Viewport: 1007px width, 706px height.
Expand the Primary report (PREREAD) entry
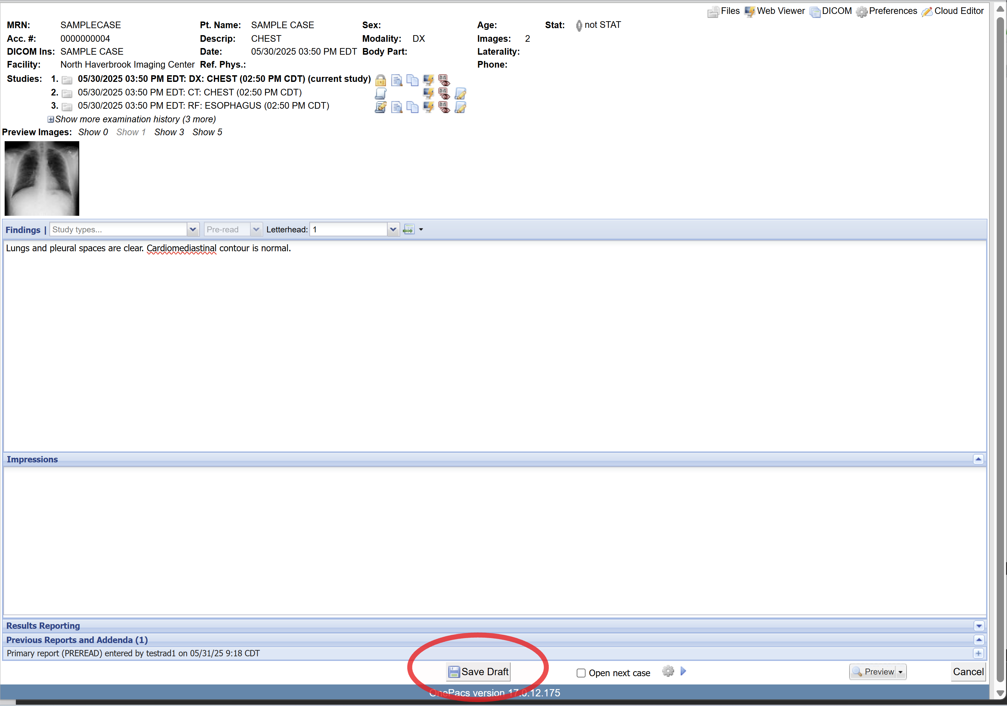tap(978, 653)
